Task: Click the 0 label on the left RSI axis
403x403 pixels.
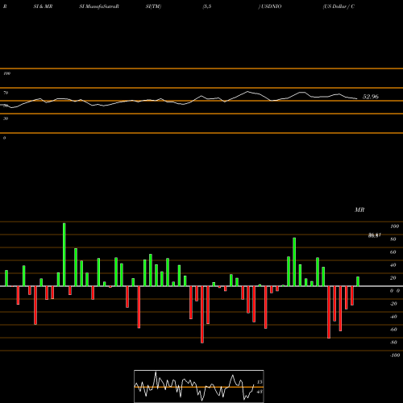Action: (x=4, y=138)
